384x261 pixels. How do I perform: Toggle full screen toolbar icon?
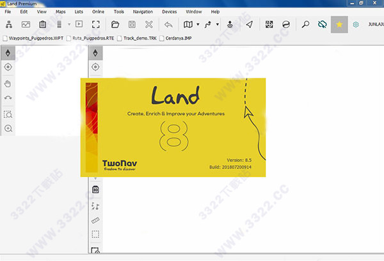point(96,24)
